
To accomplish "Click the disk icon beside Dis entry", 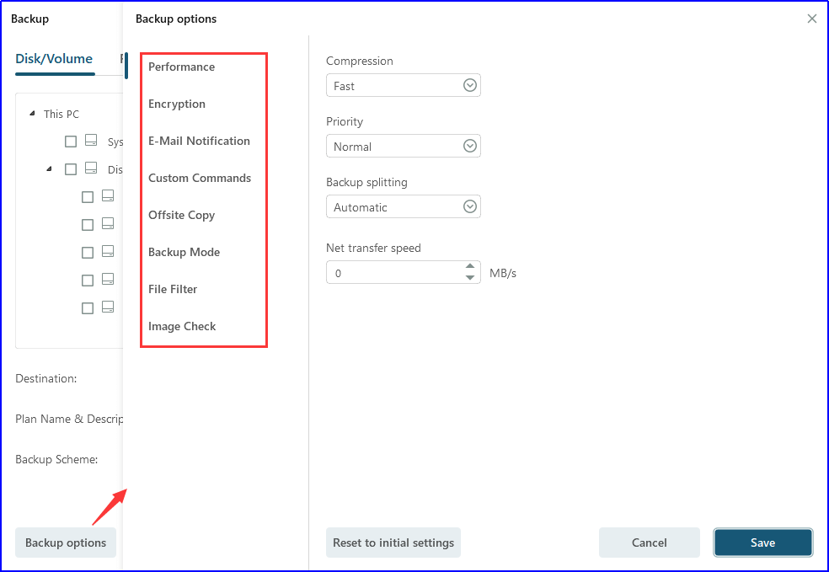I will tap(92, 168).
